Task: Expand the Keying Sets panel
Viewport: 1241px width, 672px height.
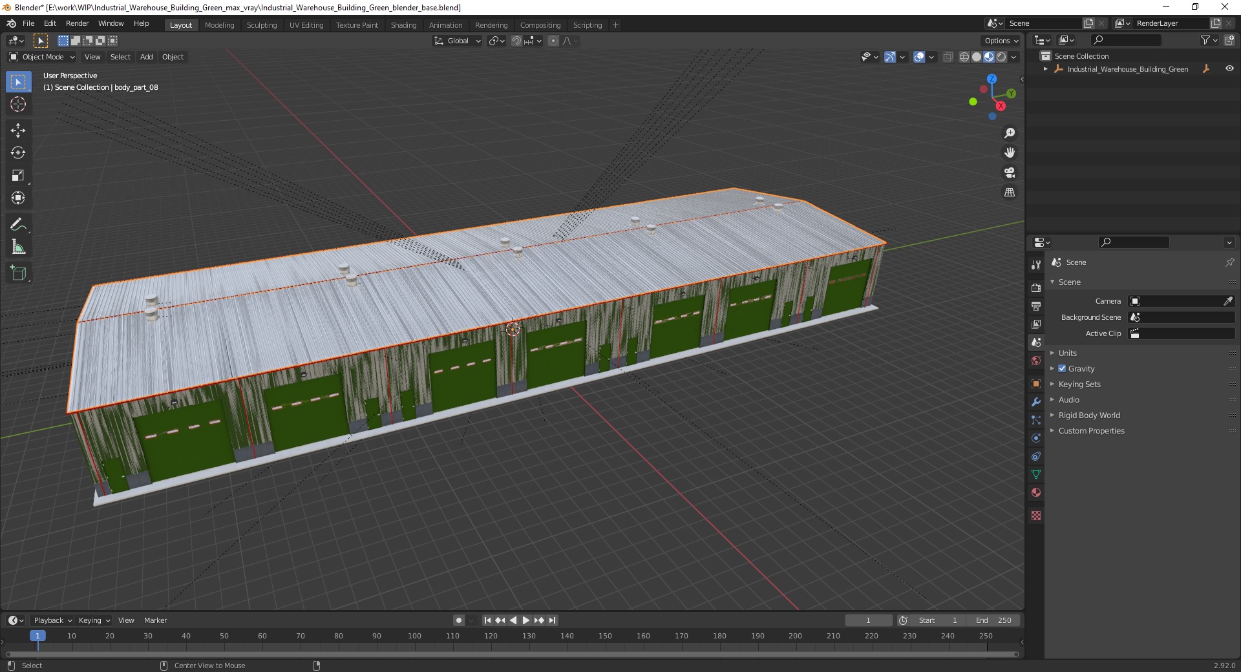Action: click(1079, 384)
